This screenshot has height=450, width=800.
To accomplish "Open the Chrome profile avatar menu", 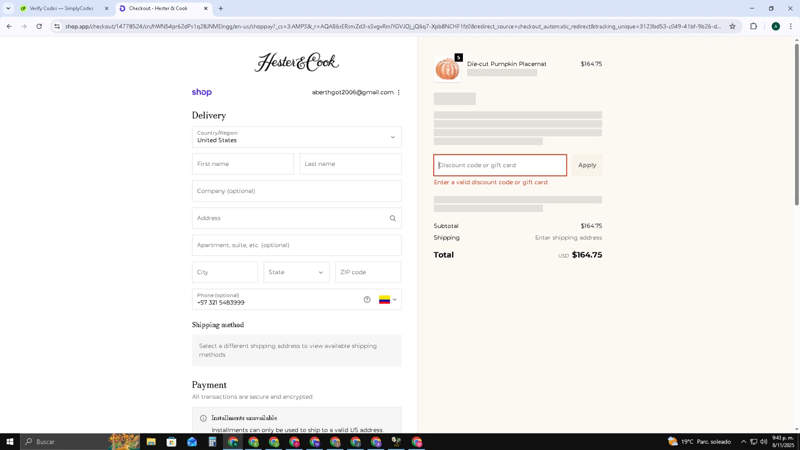I will pyautogui.click(x=775, y=26).
